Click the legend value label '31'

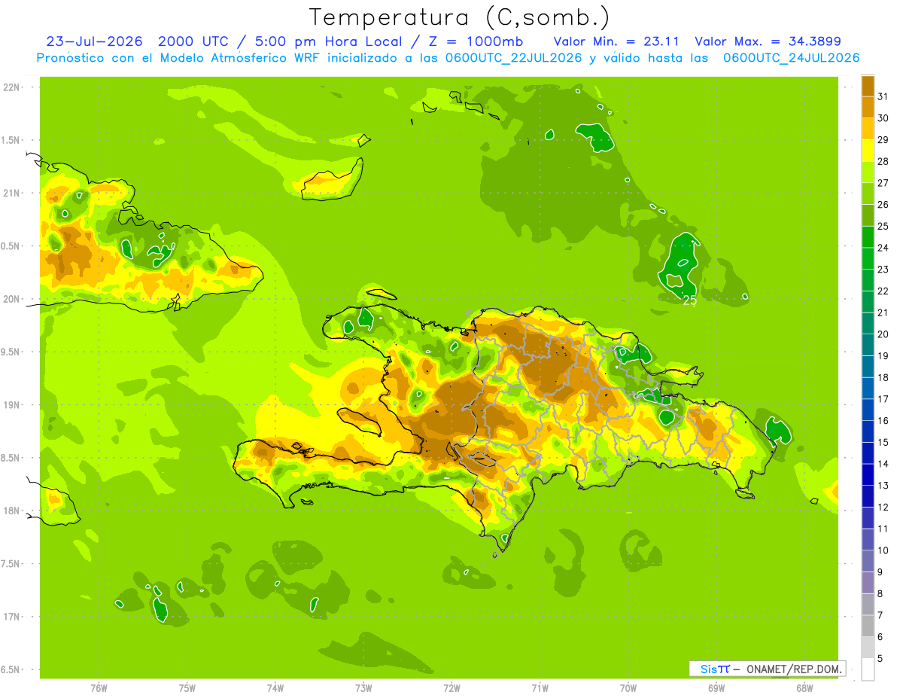coord(883,96)
